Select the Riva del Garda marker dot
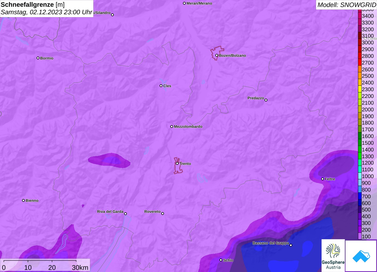 point(125,214)
